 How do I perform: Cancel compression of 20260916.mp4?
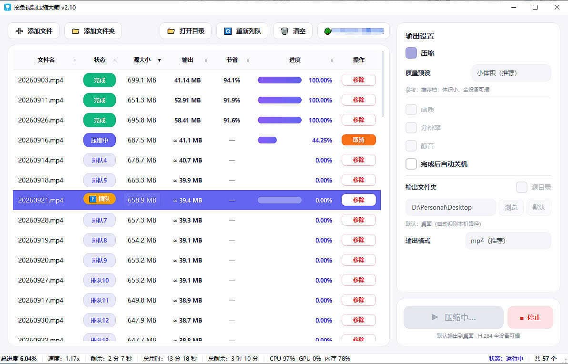359,140
